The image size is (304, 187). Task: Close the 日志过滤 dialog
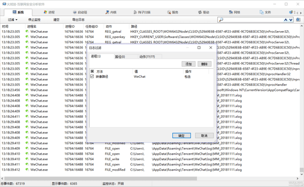click(211, 48)
